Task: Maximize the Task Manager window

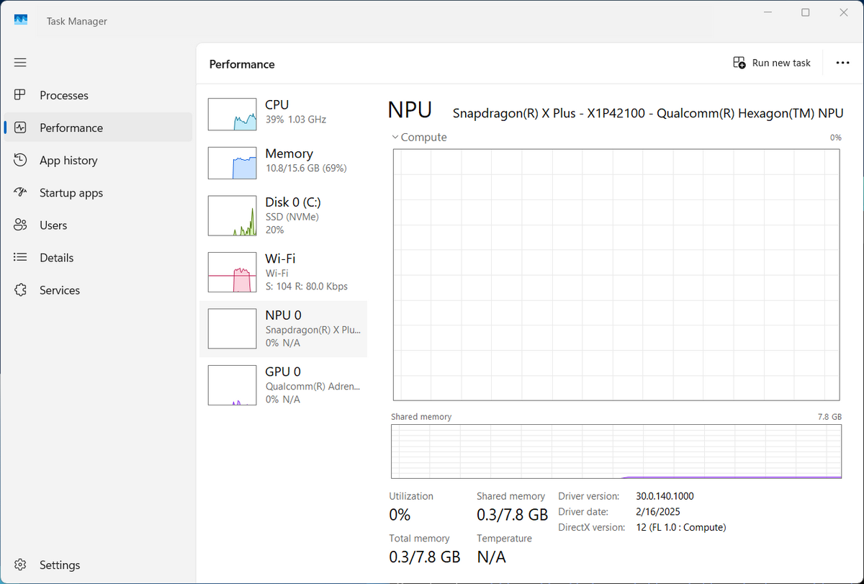Action: 806,12
